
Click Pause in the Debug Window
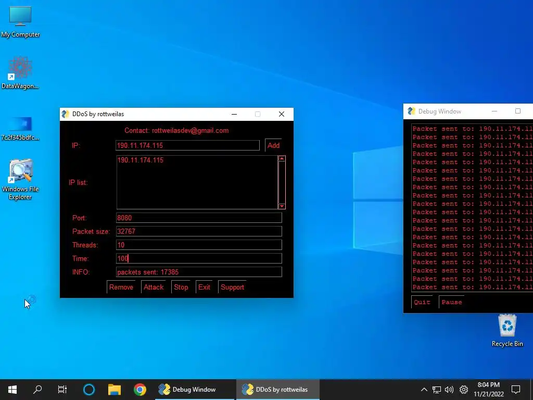coord(452,302)
